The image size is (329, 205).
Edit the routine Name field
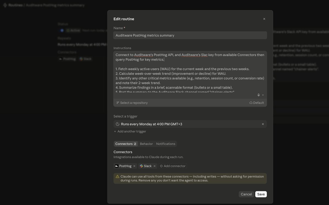190,35
